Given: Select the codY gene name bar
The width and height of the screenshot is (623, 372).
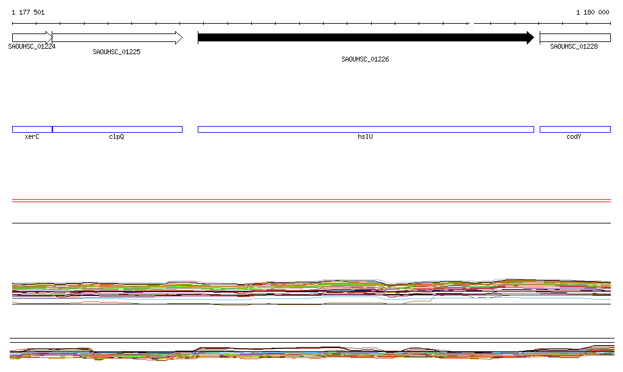Looking at the screenshot, I should [574, 129].
